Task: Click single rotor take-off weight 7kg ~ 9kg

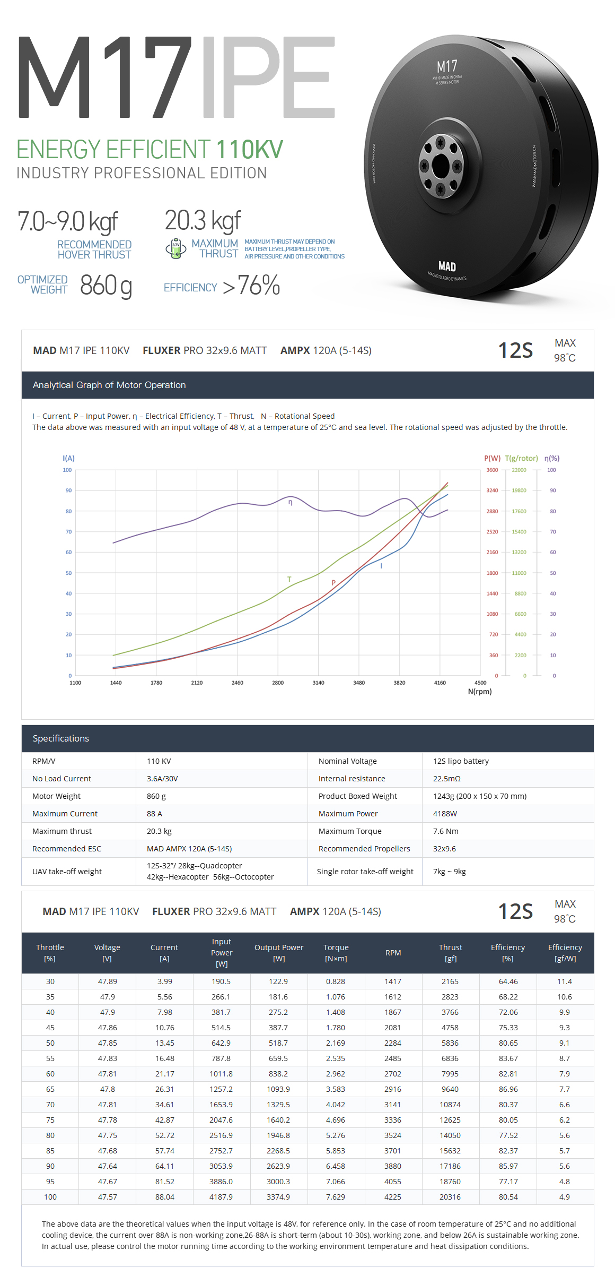Action: pos(450,872)
